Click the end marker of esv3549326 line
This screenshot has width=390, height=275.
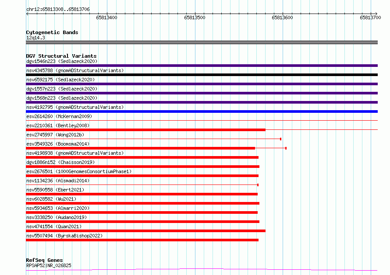click(x=286, y=148)
